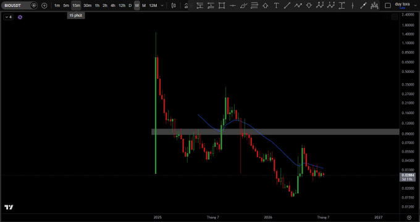Select the long position drawing tool
The height and width of the screenshot is (222, 420).
click(x=200, y=6)
